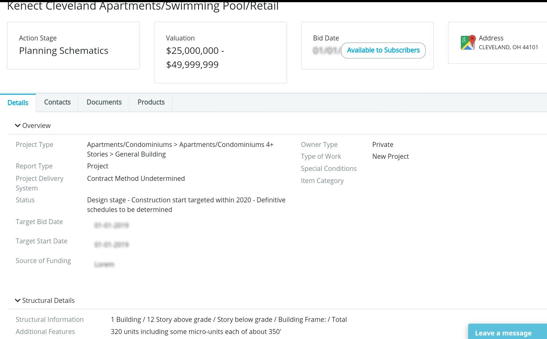Click the Bid Date label
This screenshot has width=547, height=339.
click(x=326, y=38)
